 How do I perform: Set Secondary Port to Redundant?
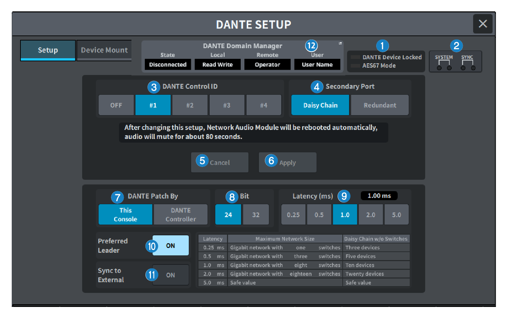[380, 105]
